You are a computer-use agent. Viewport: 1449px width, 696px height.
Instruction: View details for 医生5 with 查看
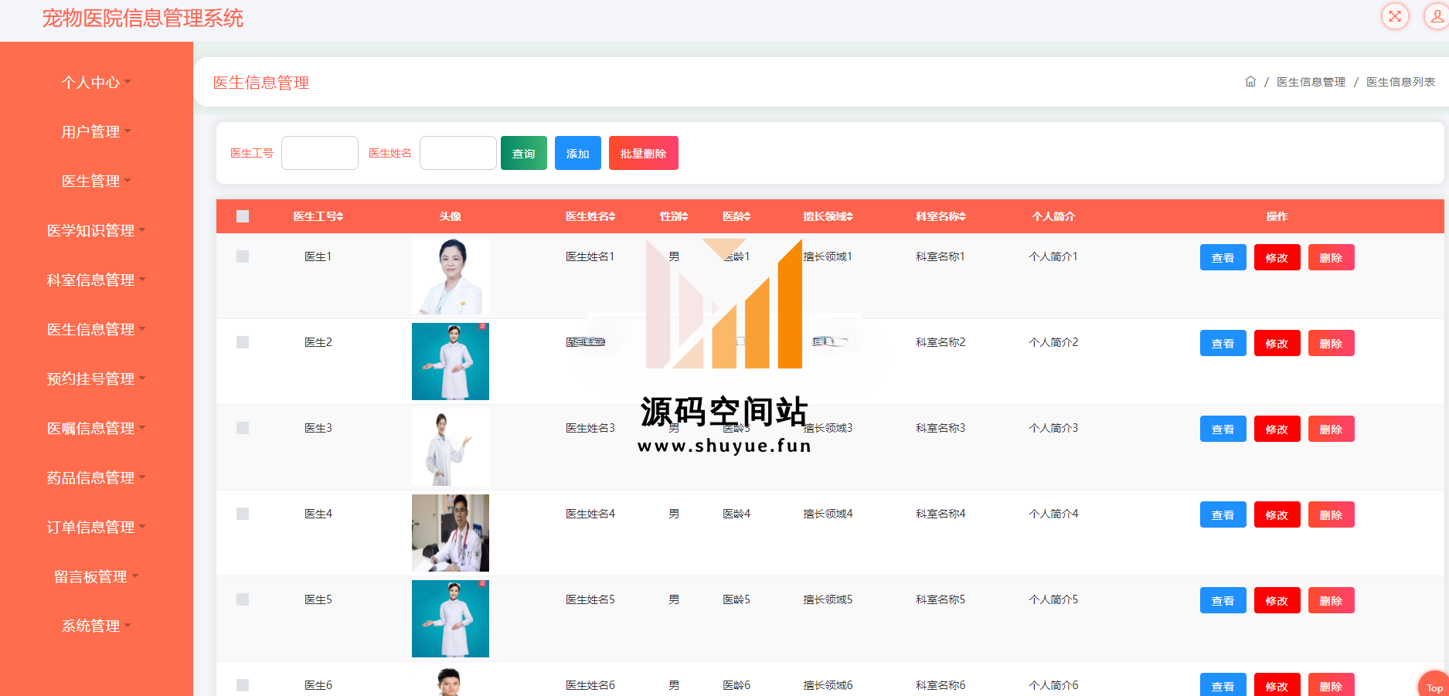pyautogui.click(x=1223, y=600)
